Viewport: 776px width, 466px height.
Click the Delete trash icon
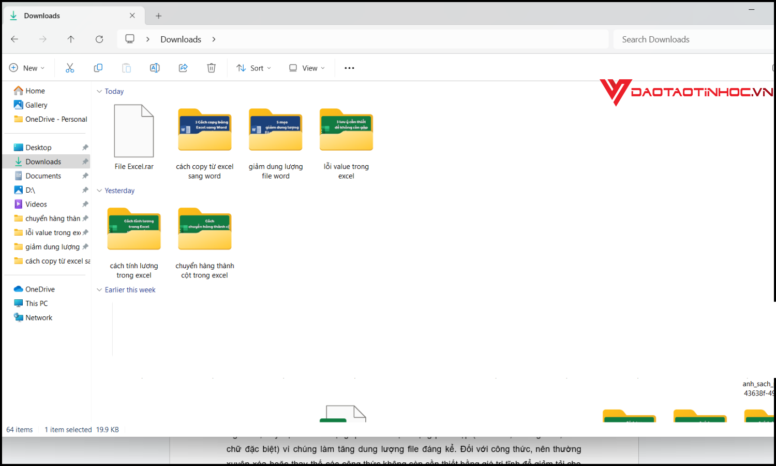click(211, 68)
